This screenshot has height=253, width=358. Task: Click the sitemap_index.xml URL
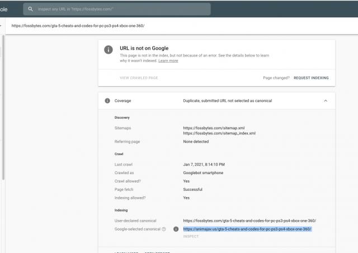click(219, 133)
